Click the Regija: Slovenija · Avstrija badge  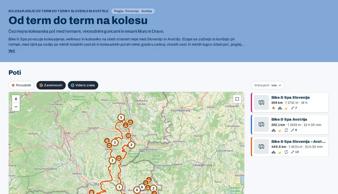click(133, 11)
